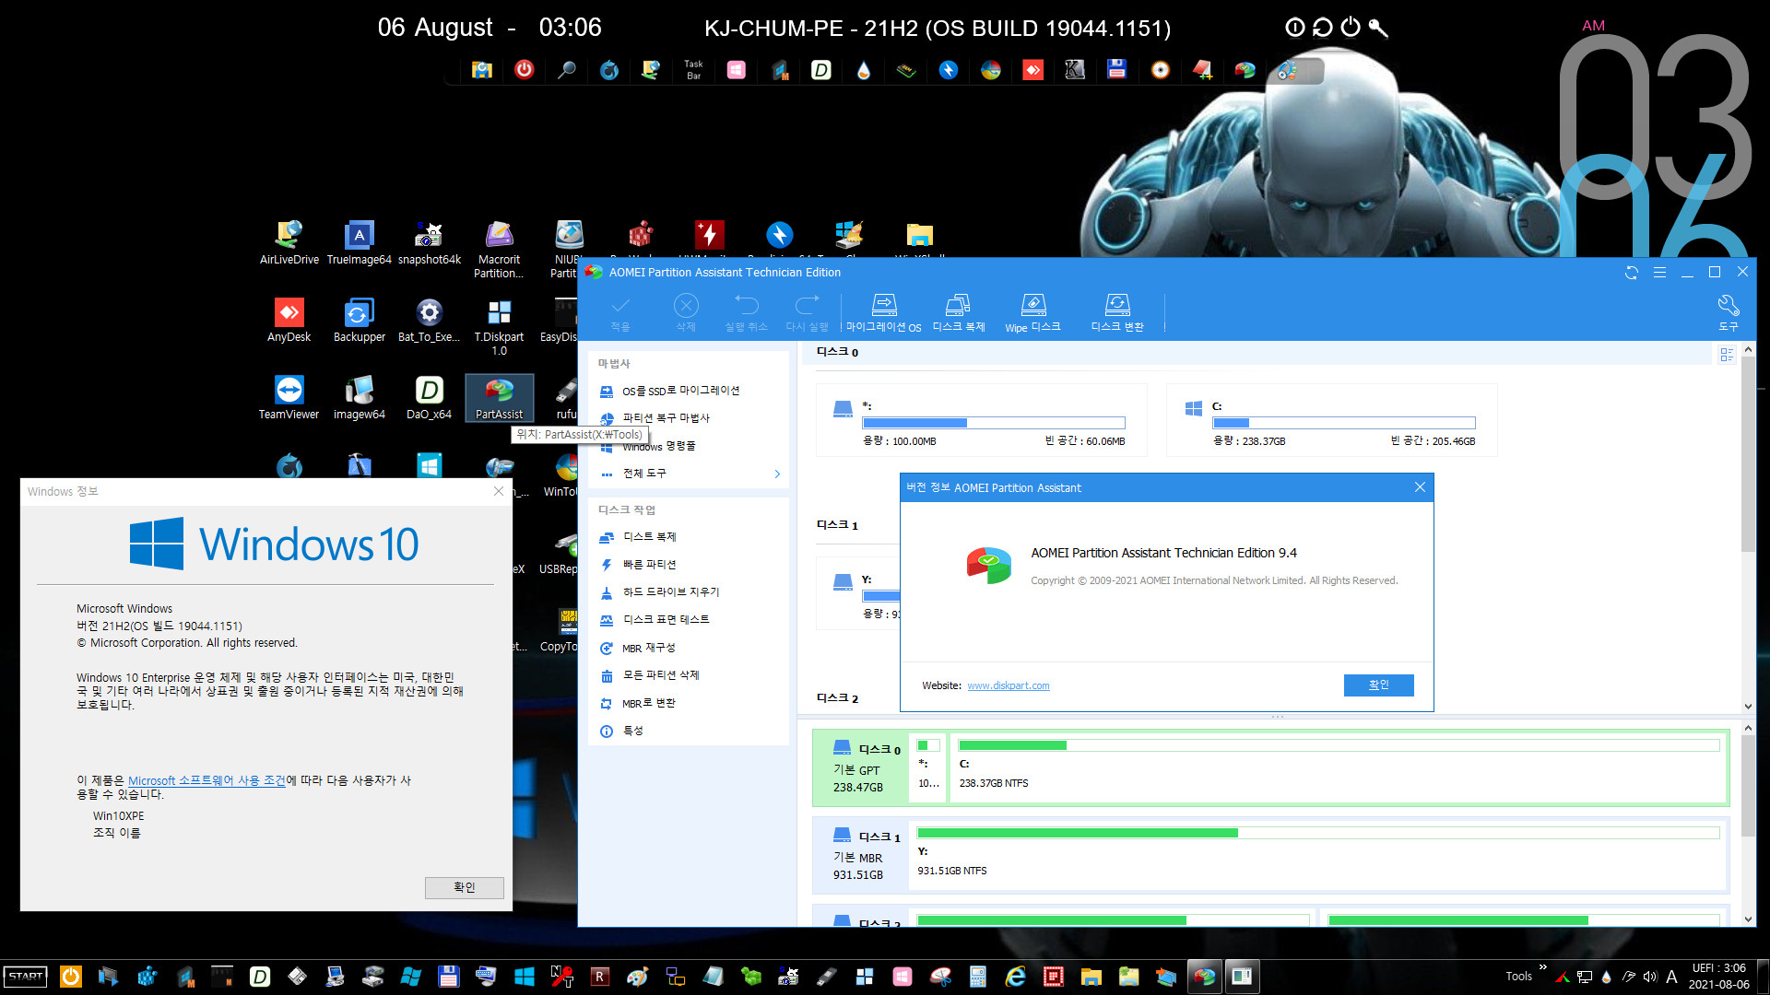Click the Undo (실행 취소) toolbar icon
Viewport: 1770px width, 995px height.
(746, 313)
